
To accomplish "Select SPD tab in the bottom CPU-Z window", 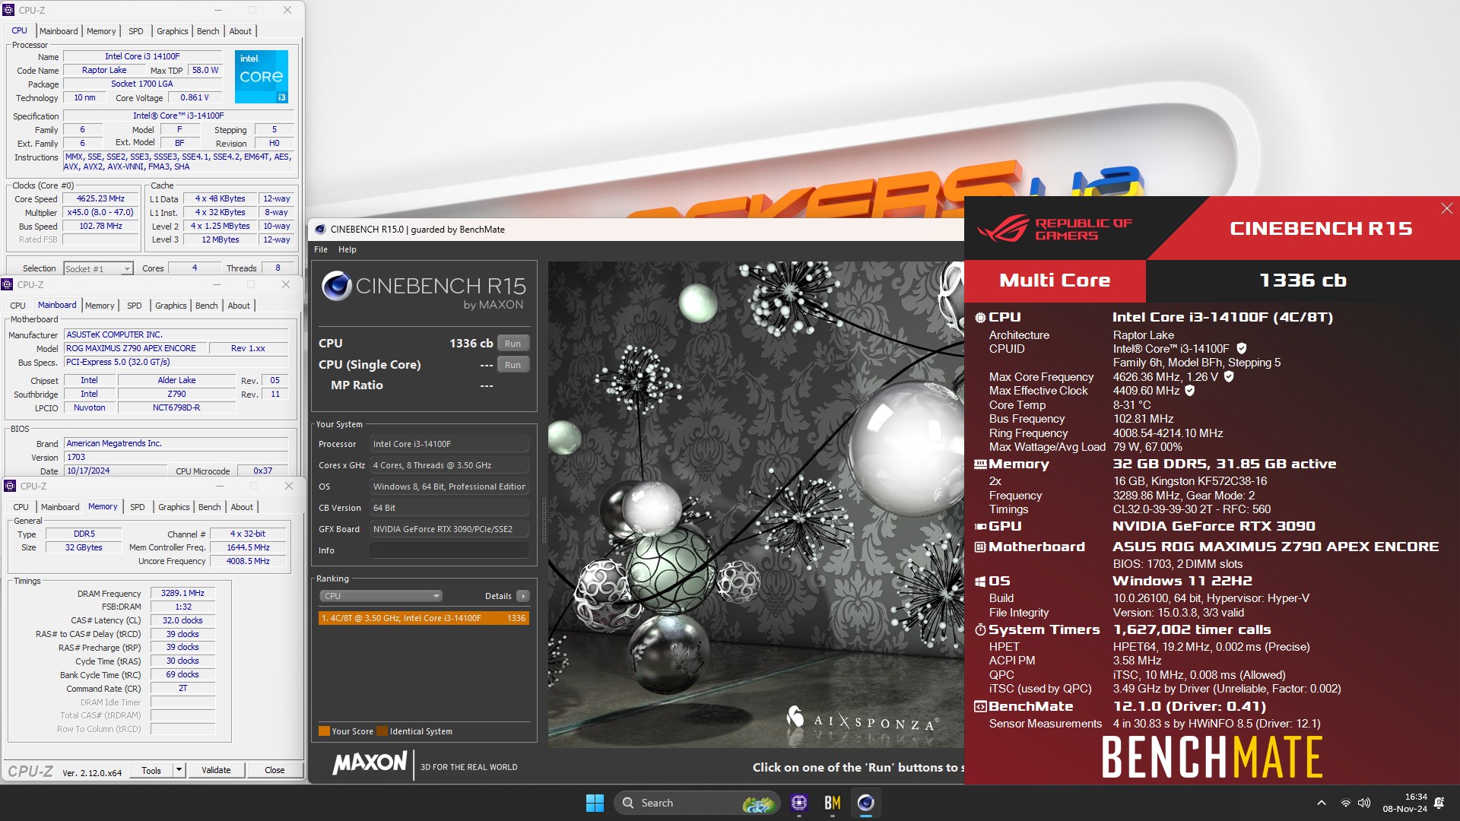I will pyautogui.click(x=138, y=507).
